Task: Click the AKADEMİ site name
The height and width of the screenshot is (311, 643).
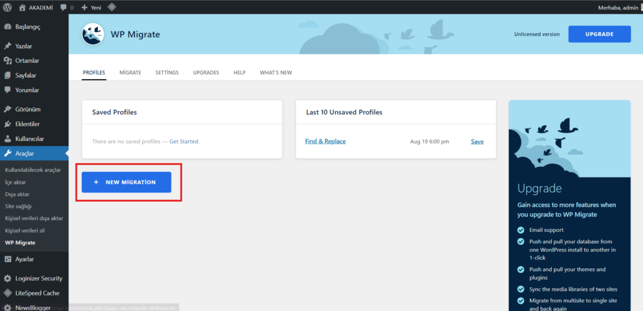Action: coord(41,8)
